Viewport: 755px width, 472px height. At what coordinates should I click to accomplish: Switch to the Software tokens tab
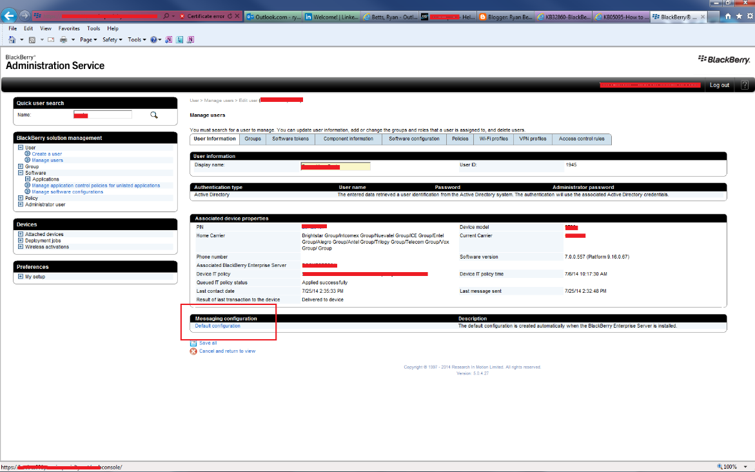point(290,139)
